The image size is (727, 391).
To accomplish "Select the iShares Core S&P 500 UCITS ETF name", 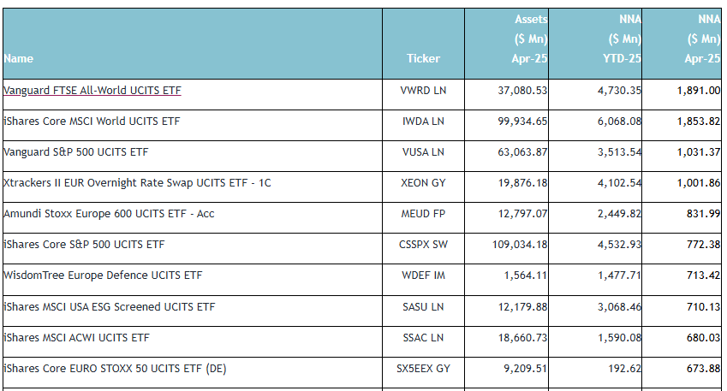I will (x=84, y=245).
